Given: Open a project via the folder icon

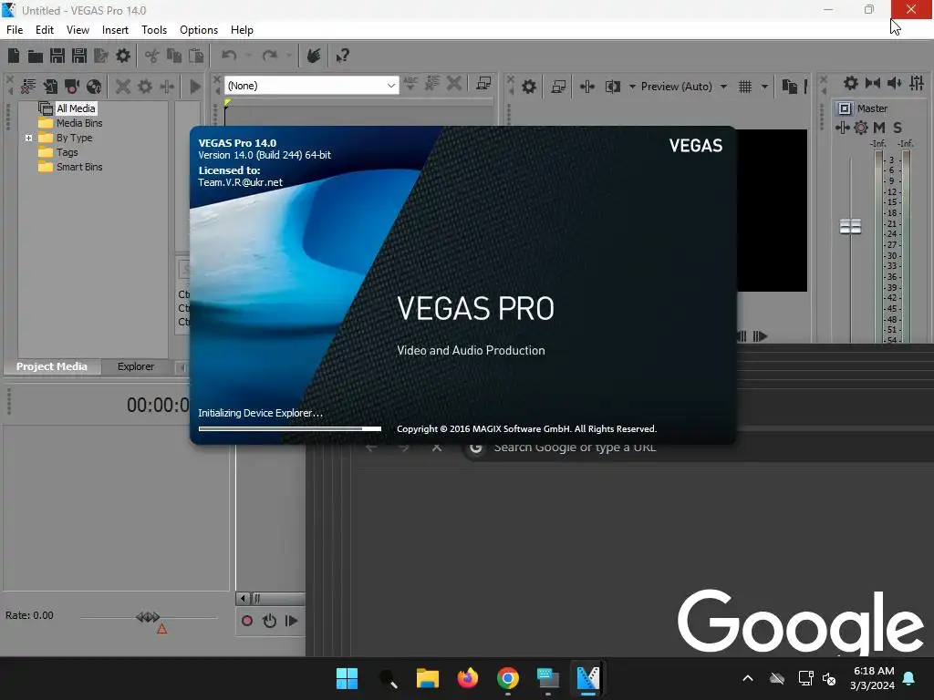Looking at the screenshot, I should (36, 56).
